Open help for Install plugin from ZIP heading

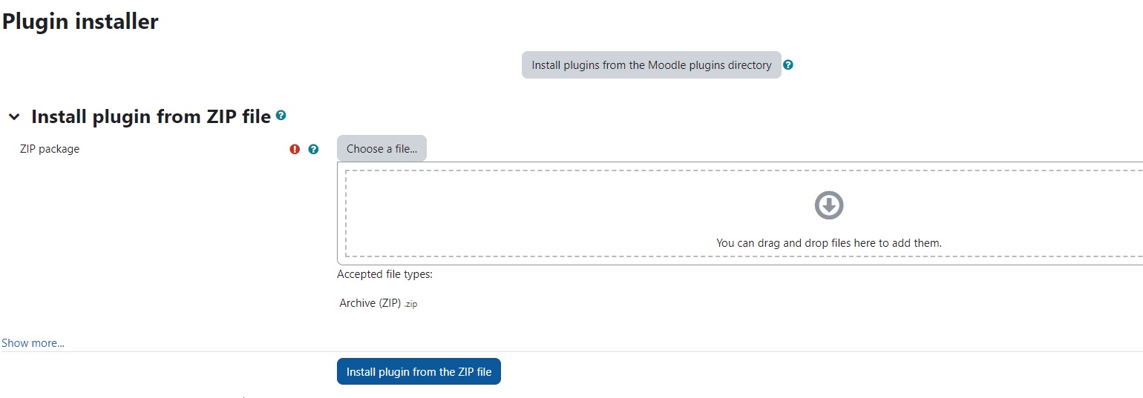click(x=281, y=116)
